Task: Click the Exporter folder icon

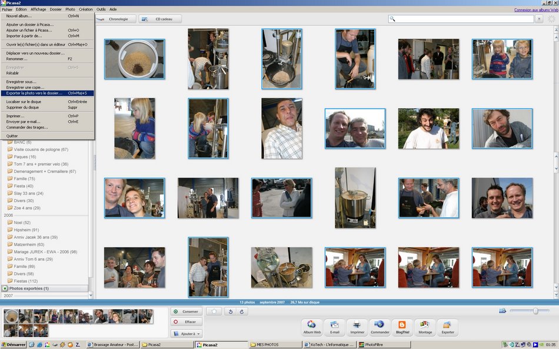Action: (x=447, y=327)
